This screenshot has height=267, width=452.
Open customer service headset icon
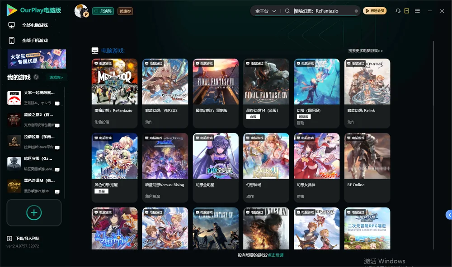pyautogui.click(x=398, y=11)
